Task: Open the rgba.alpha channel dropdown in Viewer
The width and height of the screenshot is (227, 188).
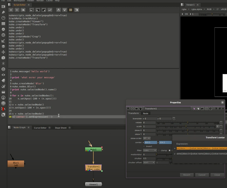Action: (x=198, y=9)
